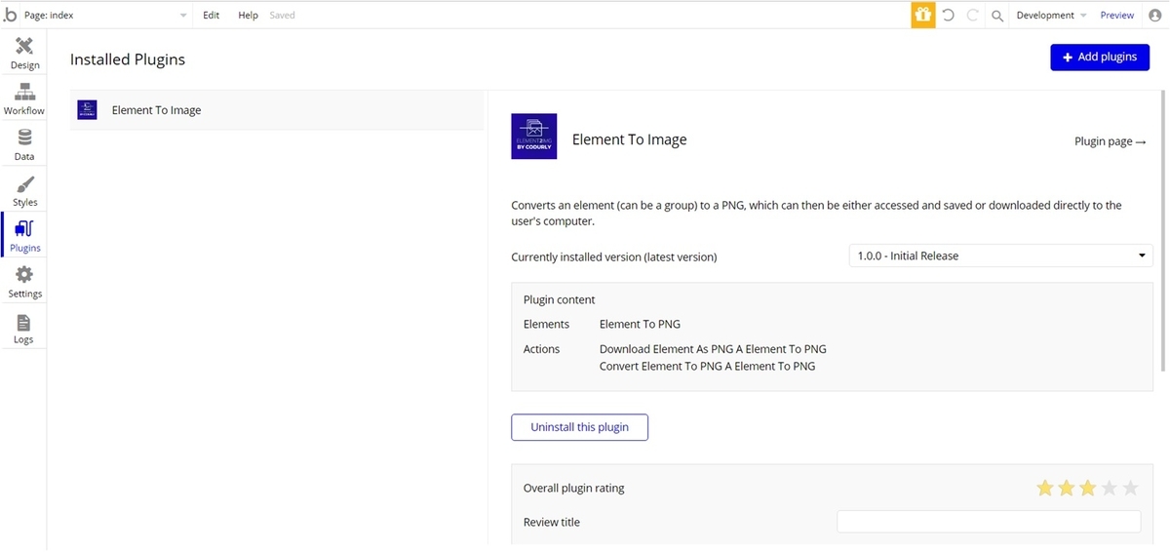Select the Plugins tab in sidebar
This screenshot has height=552, width=1170.
tap(24, 237)
